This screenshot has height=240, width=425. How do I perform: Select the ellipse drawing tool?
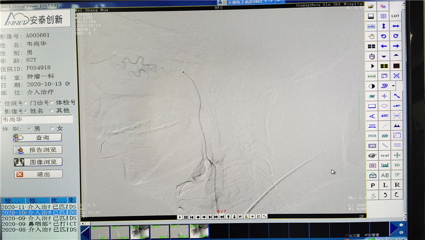[384, 106]
